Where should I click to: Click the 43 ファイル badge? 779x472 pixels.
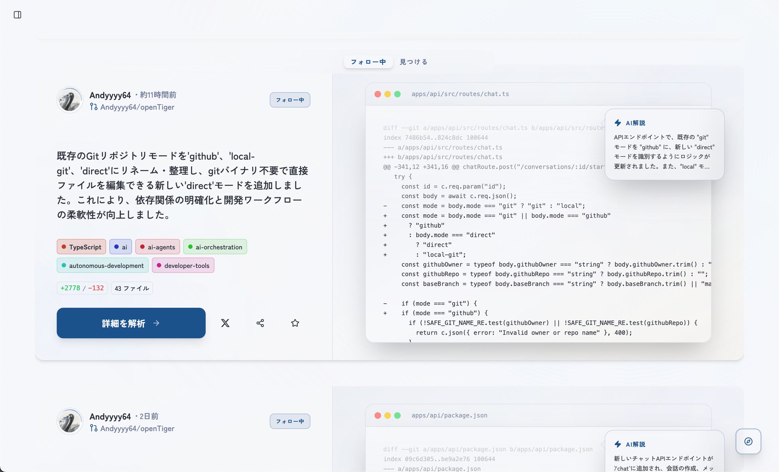132,288
